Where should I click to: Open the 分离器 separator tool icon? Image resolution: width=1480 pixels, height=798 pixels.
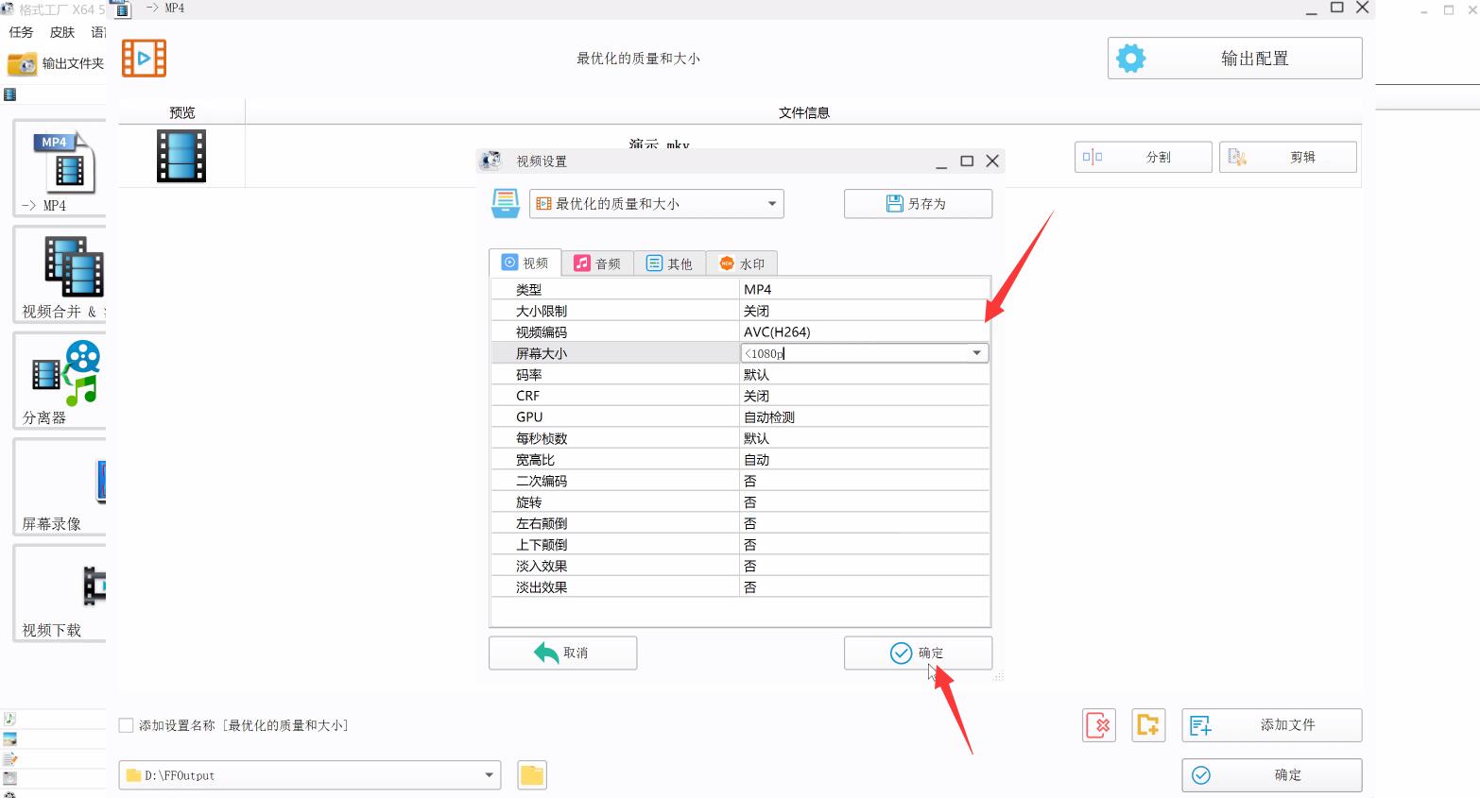coord(66,372)
